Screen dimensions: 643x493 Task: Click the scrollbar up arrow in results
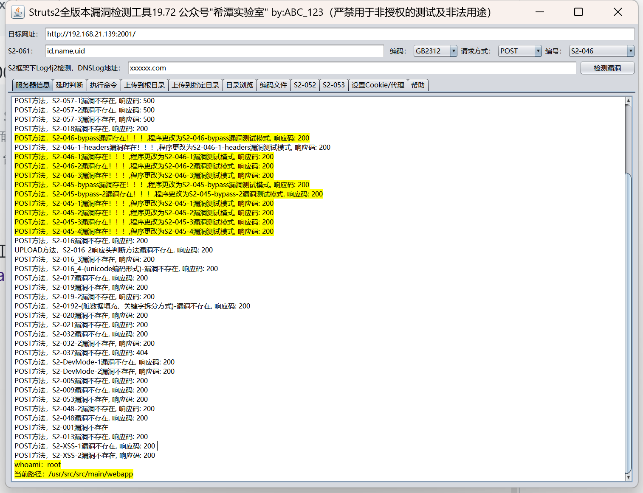pos(628,101)
